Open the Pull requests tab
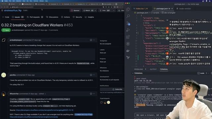The image size is (212, 119). pyautogui.click(x=35, y=17)
